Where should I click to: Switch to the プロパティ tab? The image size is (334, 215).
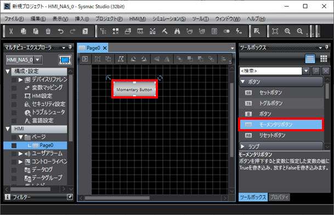pyautogui.click(x=279, y=197)
